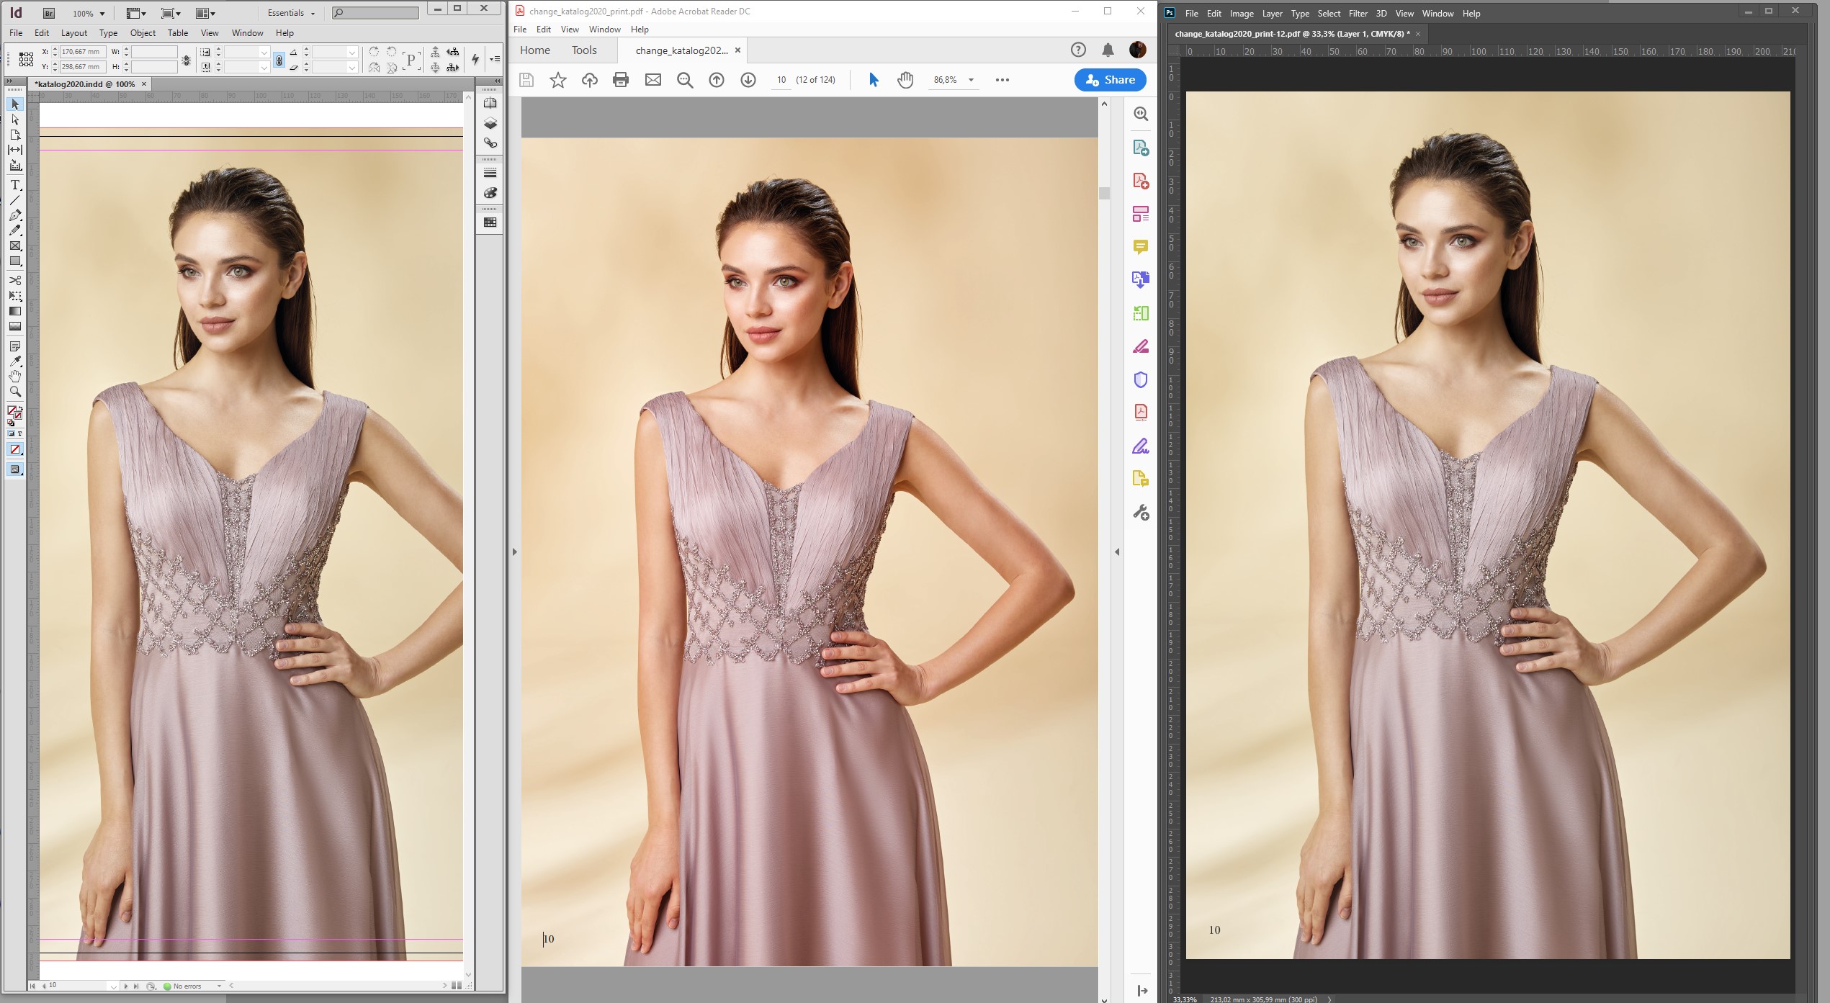The image size is (1830, 1003).
Task: Click the page number field showing 10
Action: 781,80
